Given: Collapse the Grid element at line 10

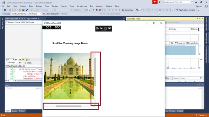Looking at the screenshot, I should [x=14, y=69].
